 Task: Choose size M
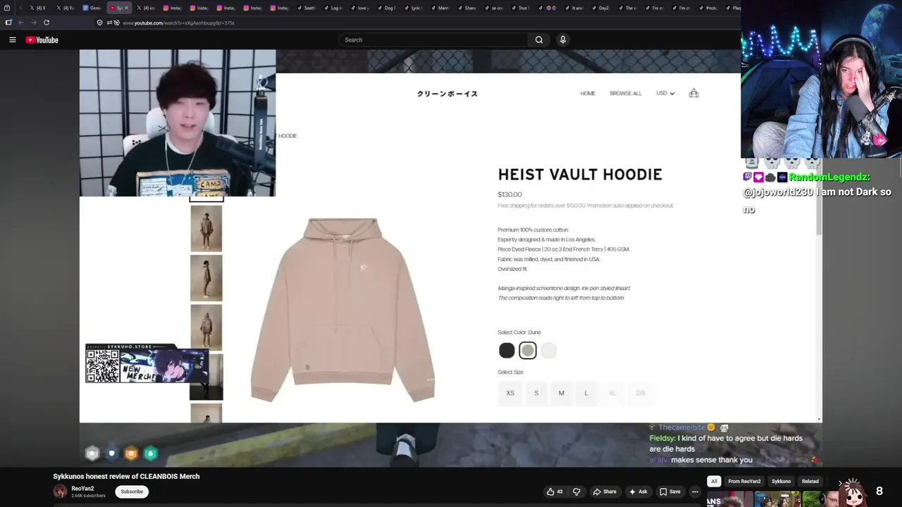click(562, 393)
